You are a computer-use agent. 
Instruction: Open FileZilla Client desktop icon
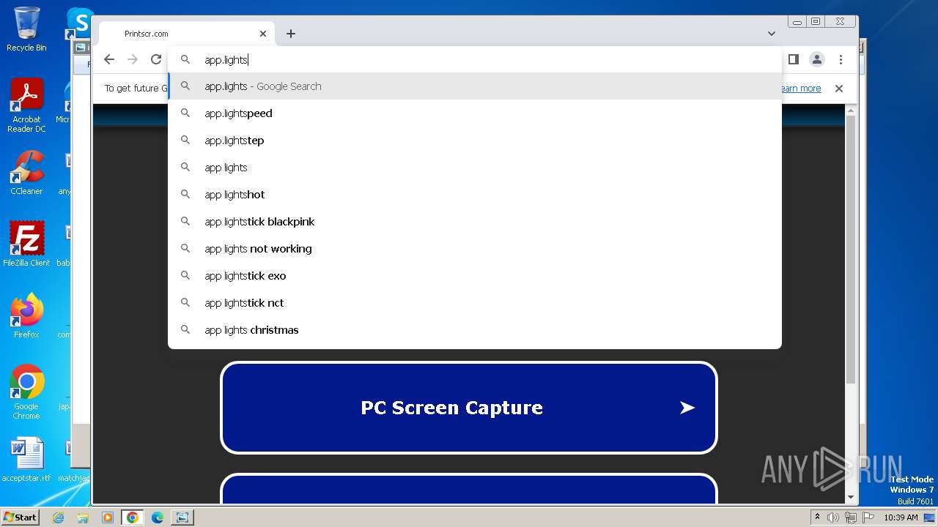(x=26, y=244)
